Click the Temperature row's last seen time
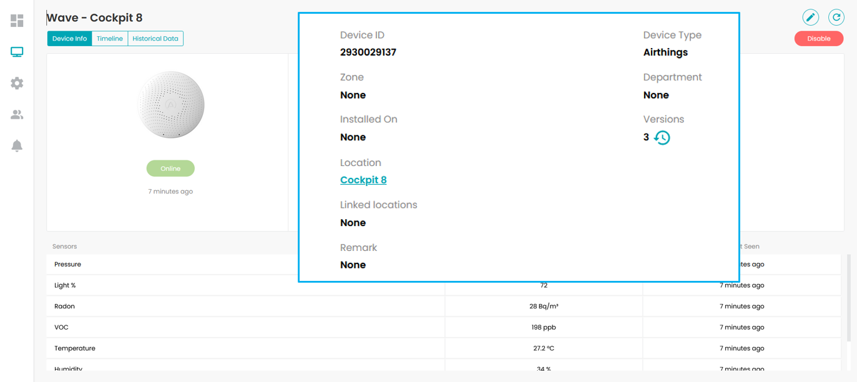The width and height of the screenshot is (857, 382). point(742,348)
